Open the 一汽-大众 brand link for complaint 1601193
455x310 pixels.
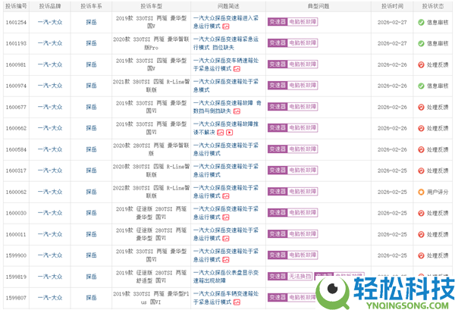point(50,43)
